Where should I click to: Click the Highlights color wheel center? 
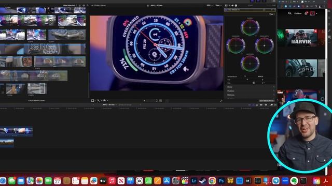point(264,45)
